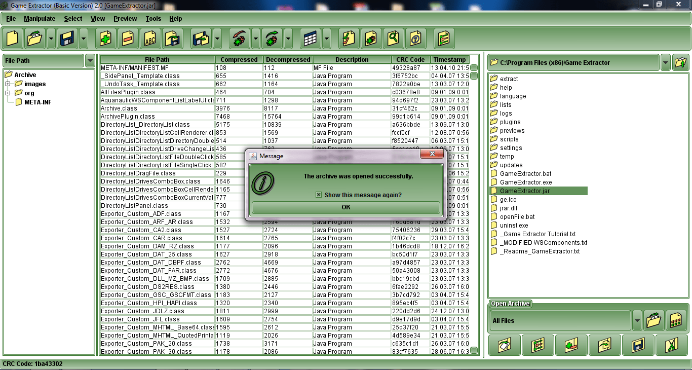Sort by the CRC Code column header
692x370 pixels.
coord(410,60)
